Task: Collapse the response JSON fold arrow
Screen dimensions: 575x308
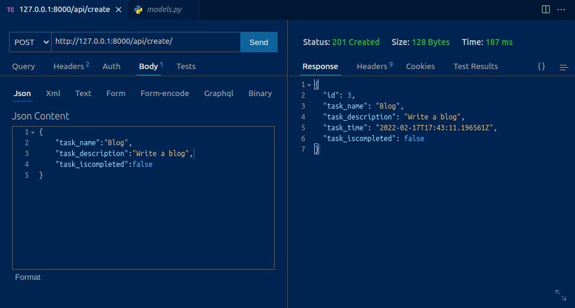Action: click(x=309, y=85)
